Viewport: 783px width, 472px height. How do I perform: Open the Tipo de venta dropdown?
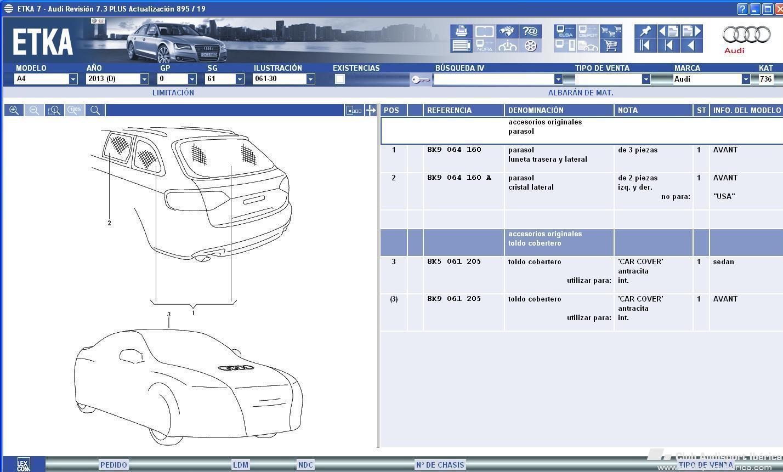646,79
